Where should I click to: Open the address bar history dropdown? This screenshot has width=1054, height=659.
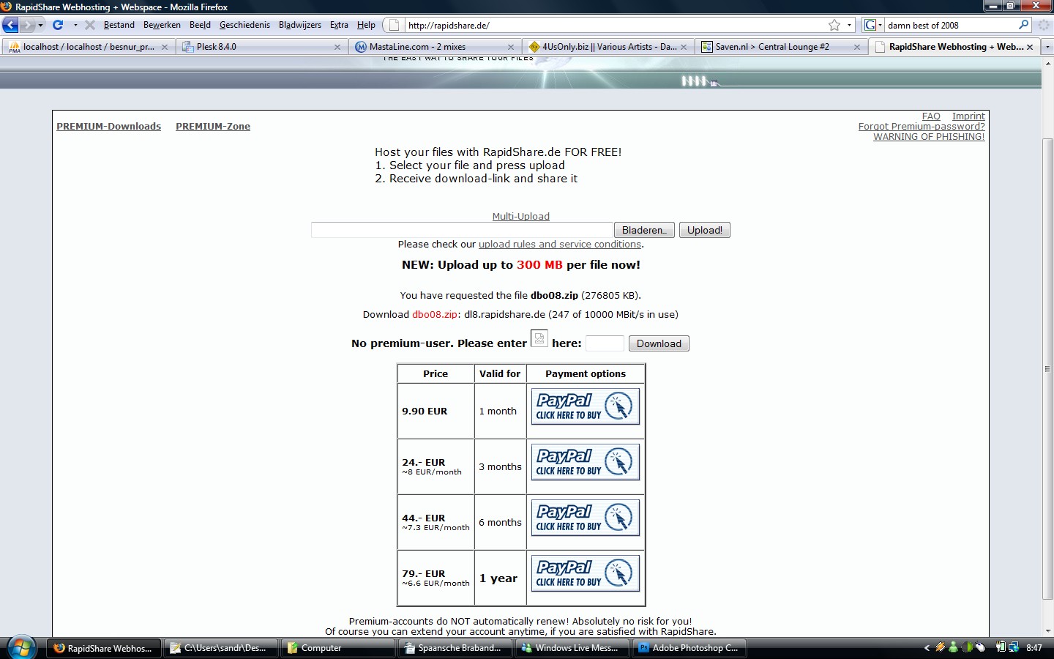(850, 25)
